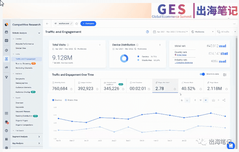Open the three-dot more options menu
Viewport: 239px width, 152px height.
234,24
